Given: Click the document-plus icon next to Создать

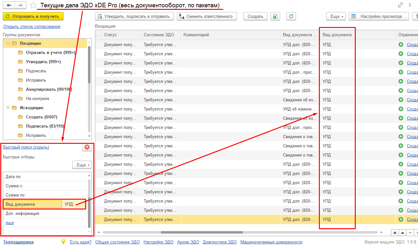Looking at the screenshot, I should tap(275, 17).
